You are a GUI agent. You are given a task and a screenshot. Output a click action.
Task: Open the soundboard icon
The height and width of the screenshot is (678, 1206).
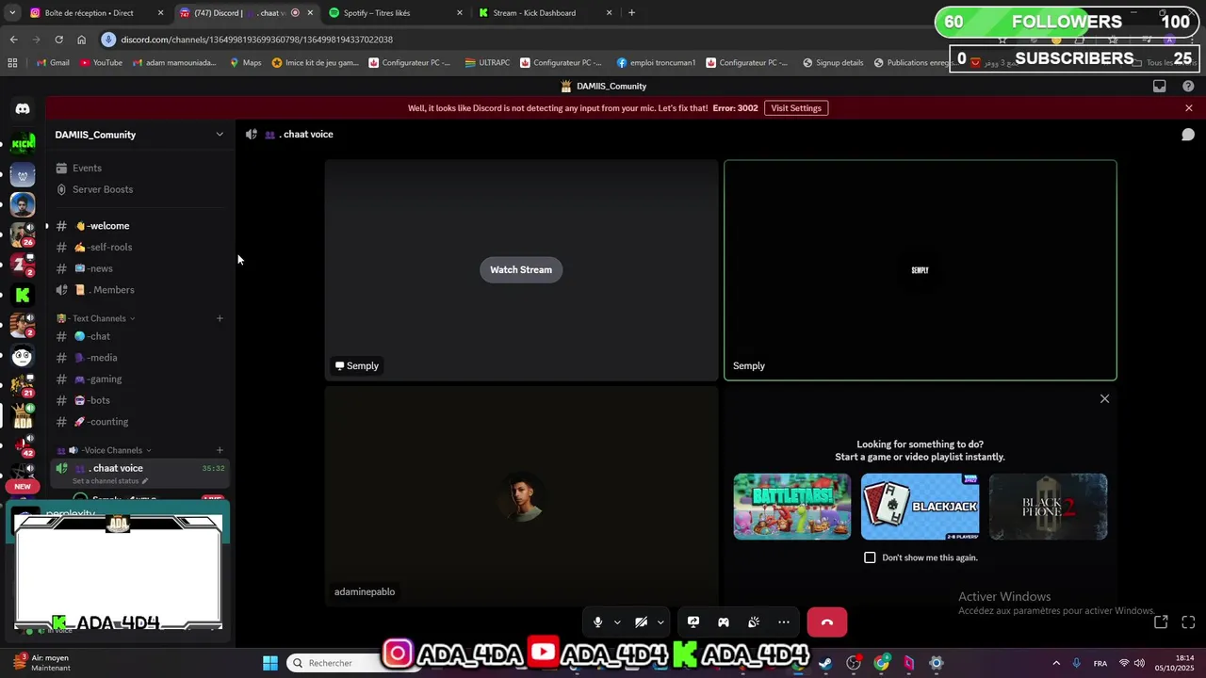tap(754, 622)
